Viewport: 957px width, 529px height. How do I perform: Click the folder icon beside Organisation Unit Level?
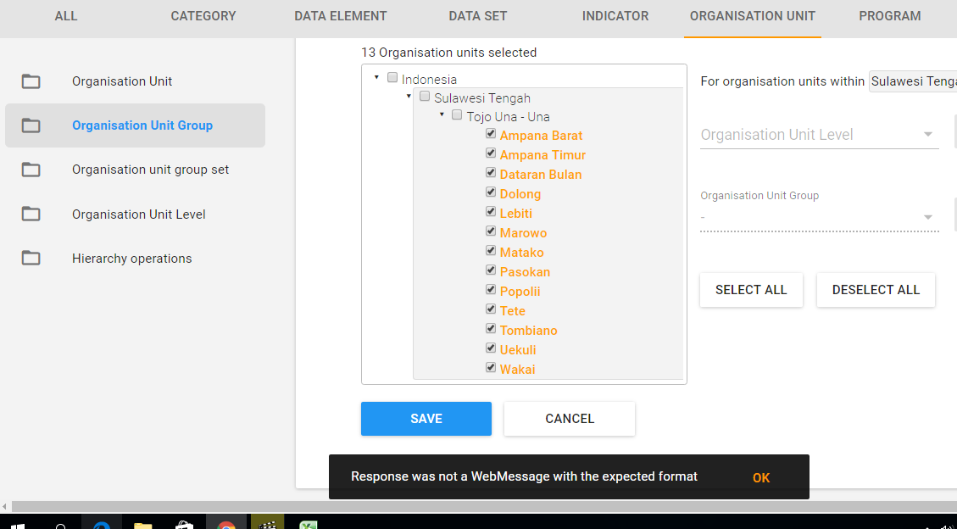[x=31, y=214]
